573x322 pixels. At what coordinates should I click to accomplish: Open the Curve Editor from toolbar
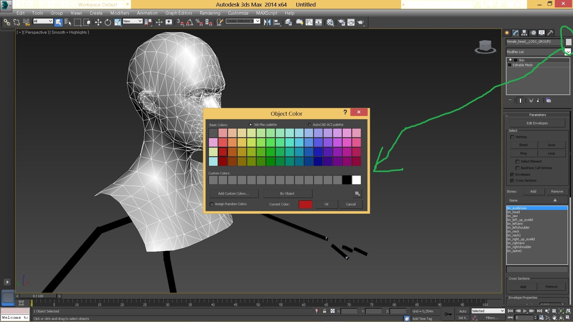[x=309, y=22]
